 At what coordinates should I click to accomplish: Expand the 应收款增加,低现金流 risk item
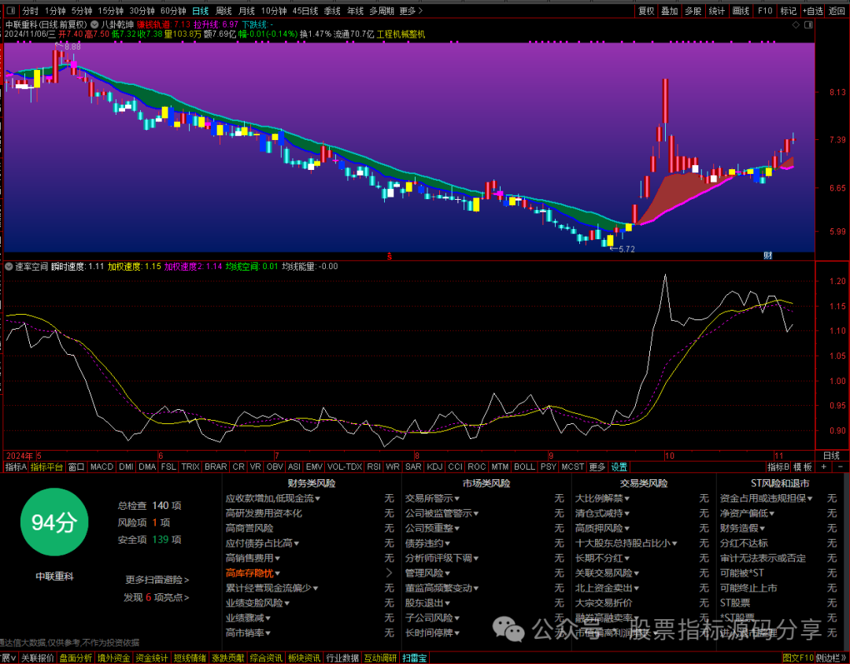pos(272,498)
